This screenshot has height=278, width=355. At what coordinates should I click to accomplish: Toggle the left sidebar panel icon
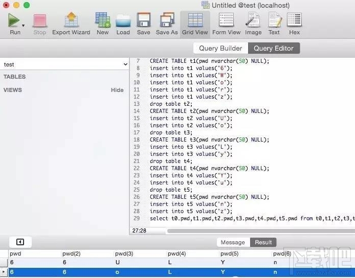click(20, 242)
